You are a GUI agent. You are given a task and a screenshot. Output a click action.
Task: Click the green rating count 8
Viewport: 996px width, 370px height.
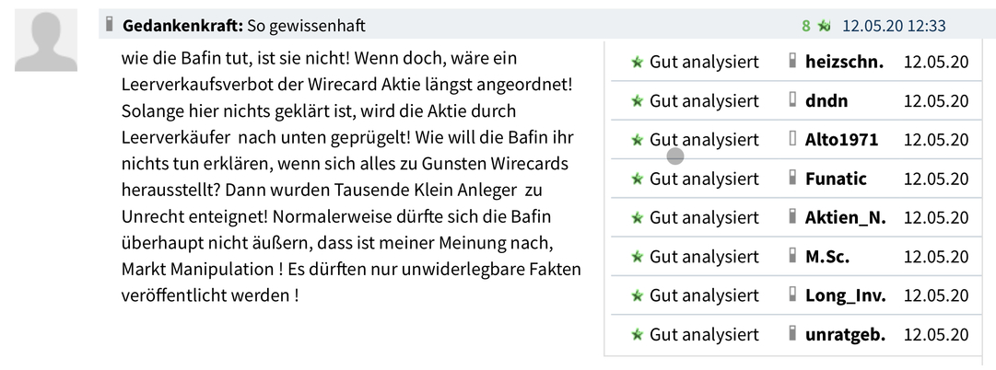tap(806, 27)
